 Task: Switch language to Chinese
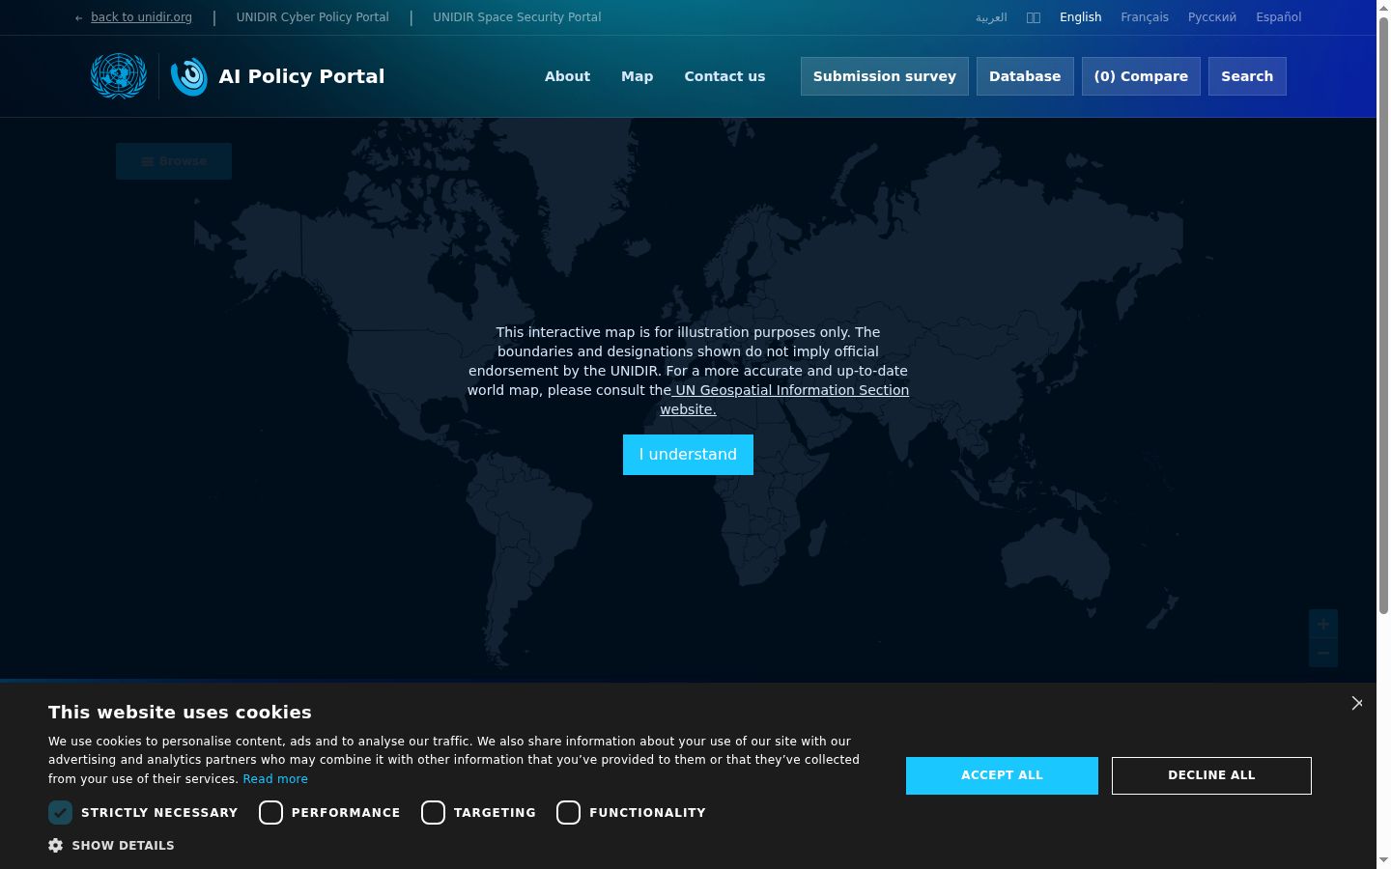(1034, 17)
